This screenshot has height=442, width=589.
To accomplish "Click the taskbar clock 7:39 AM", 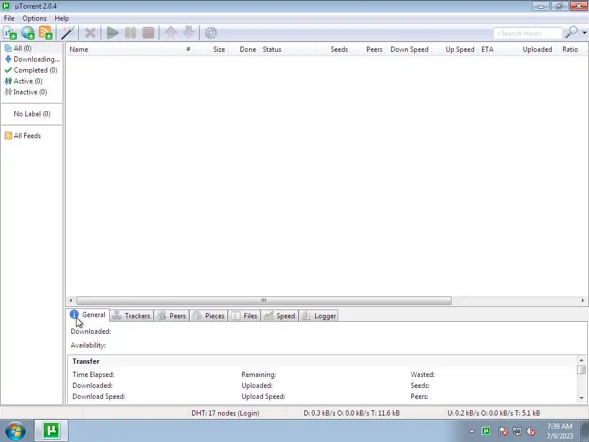I will coord(560,431).
